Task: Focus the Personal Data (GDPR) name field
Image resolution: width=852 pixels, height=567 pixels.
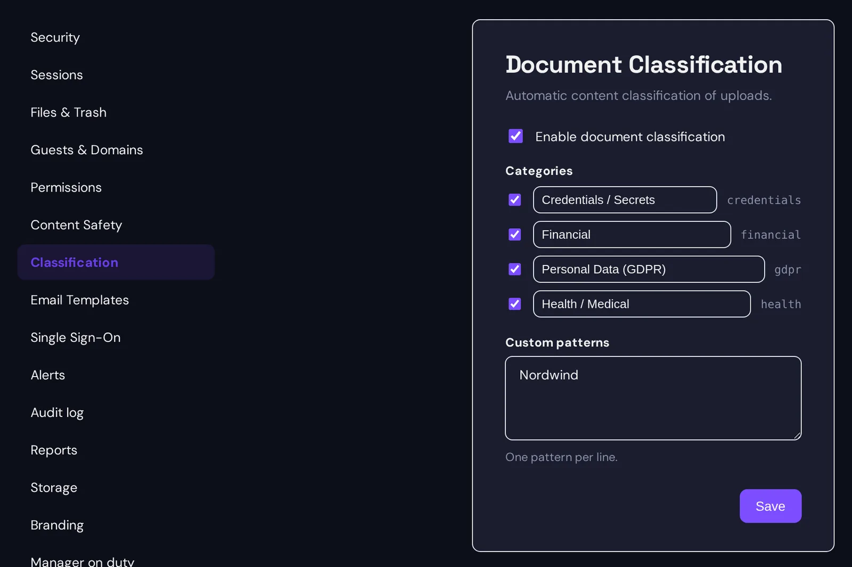Action: click(649, 269)
